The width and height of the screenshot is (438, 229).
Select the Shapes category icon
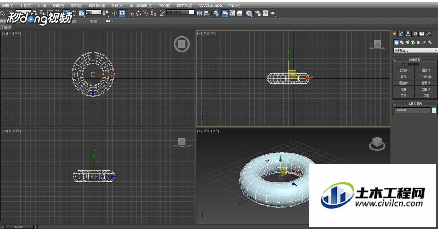[402, 42]
